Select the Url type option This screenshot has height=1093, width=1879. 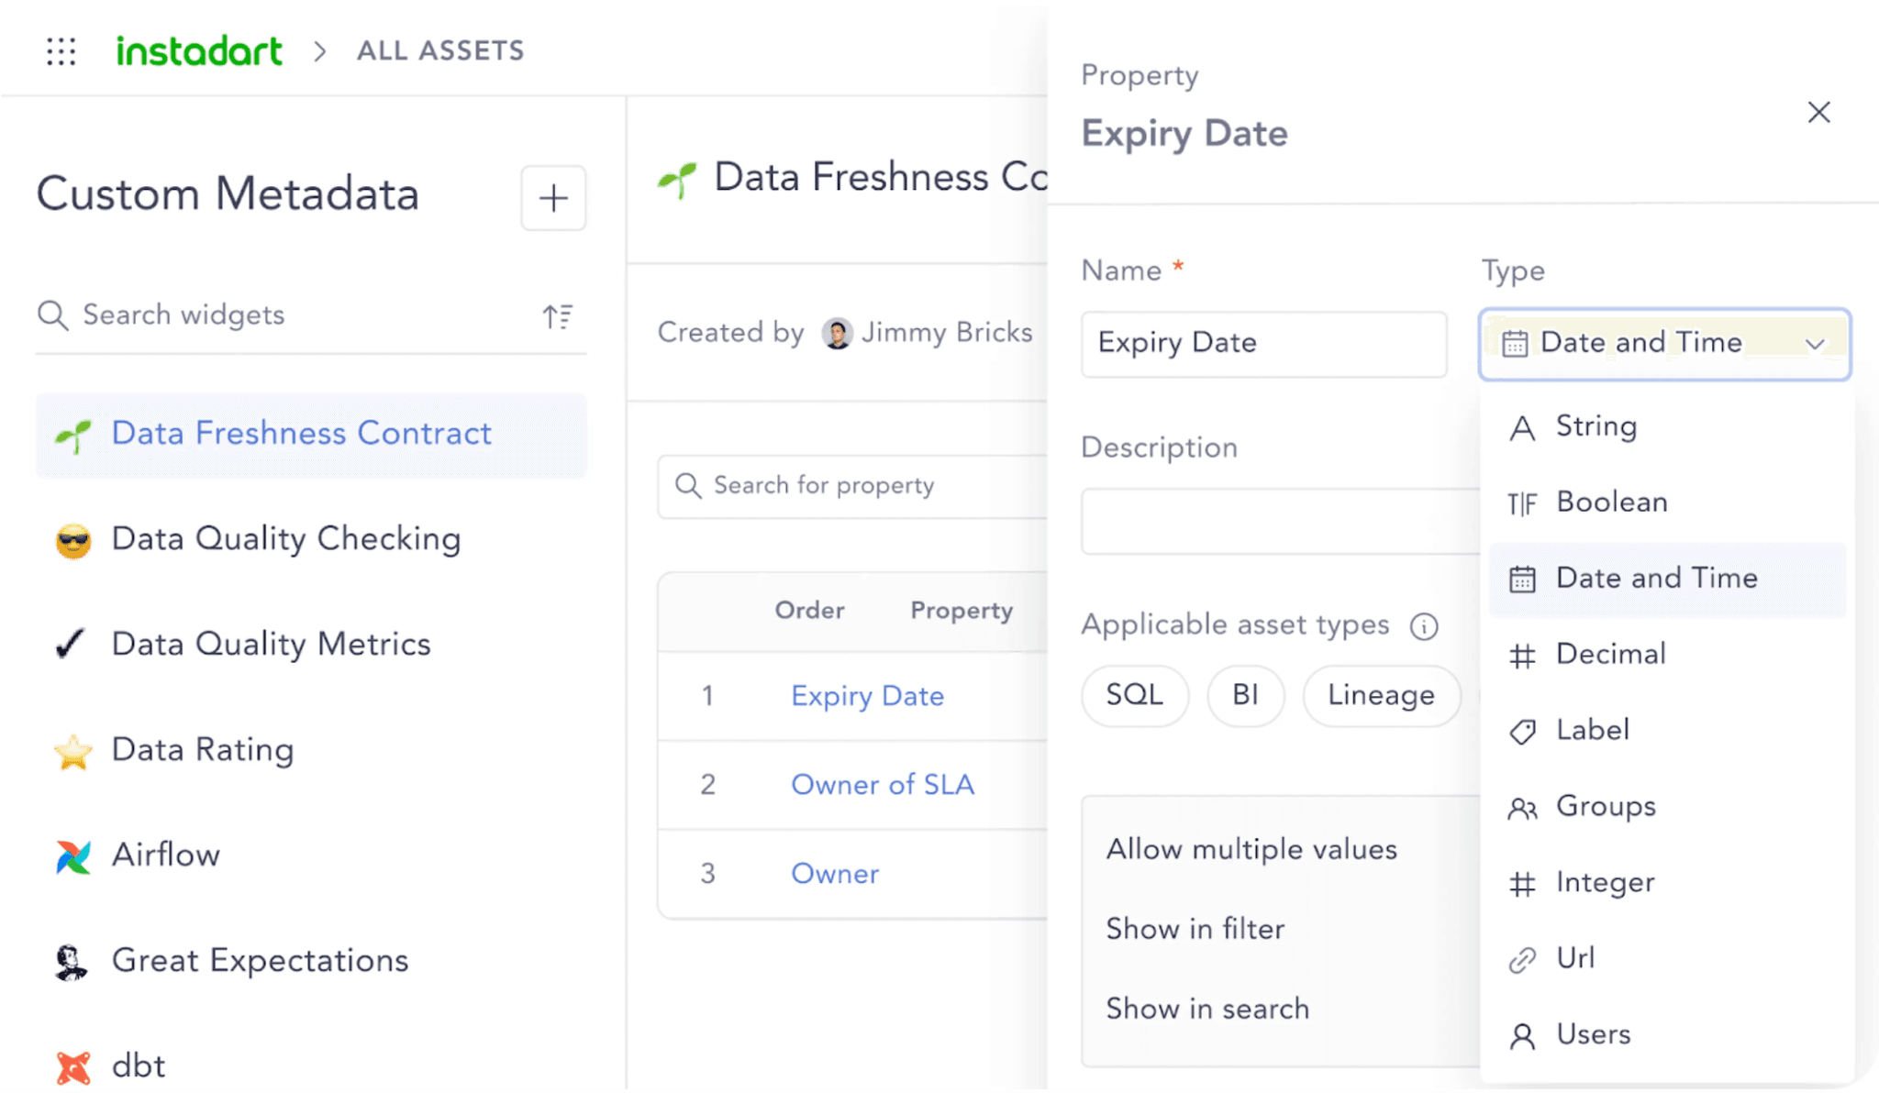(1575, 958)
